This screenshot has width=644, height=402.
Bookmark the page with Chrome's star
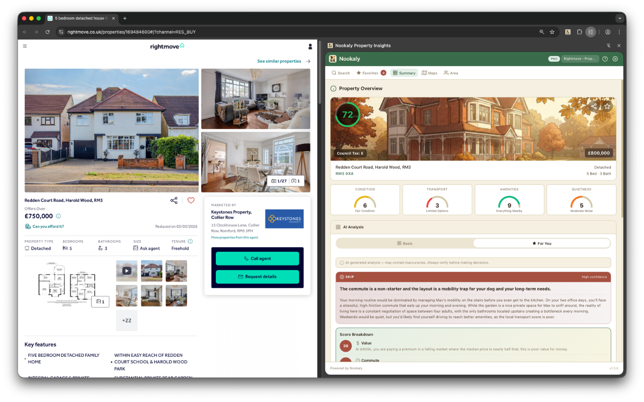(553, 32)
